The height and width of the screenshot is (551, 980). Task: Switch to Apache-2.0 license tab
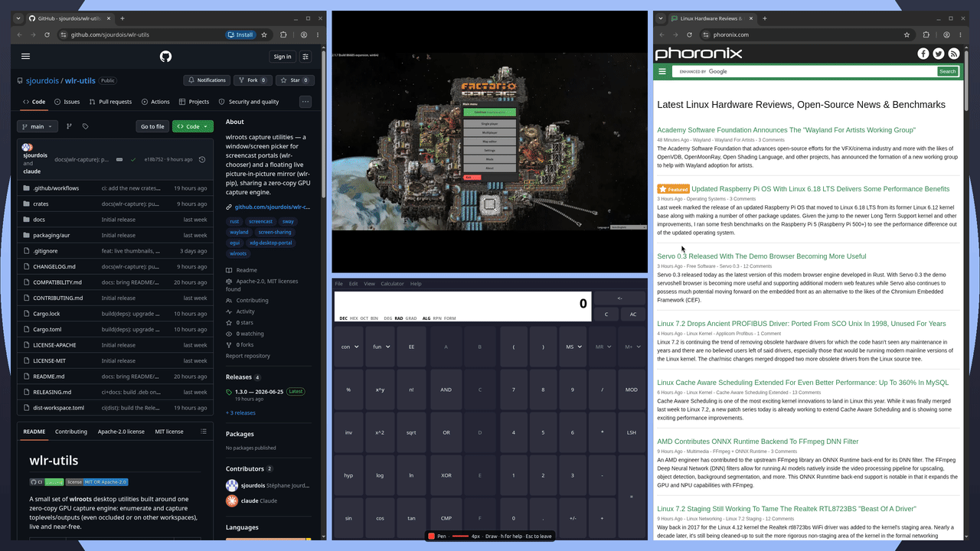pyautogui.click(x=121, y=432)
